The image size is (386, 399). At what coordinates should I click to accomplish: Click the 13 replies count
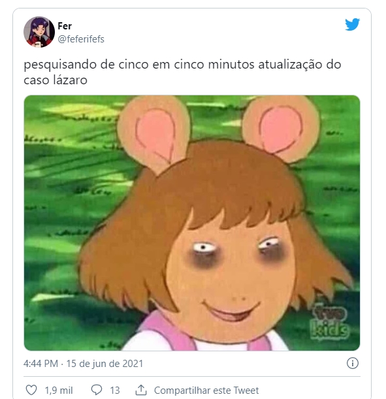[115, 390]
